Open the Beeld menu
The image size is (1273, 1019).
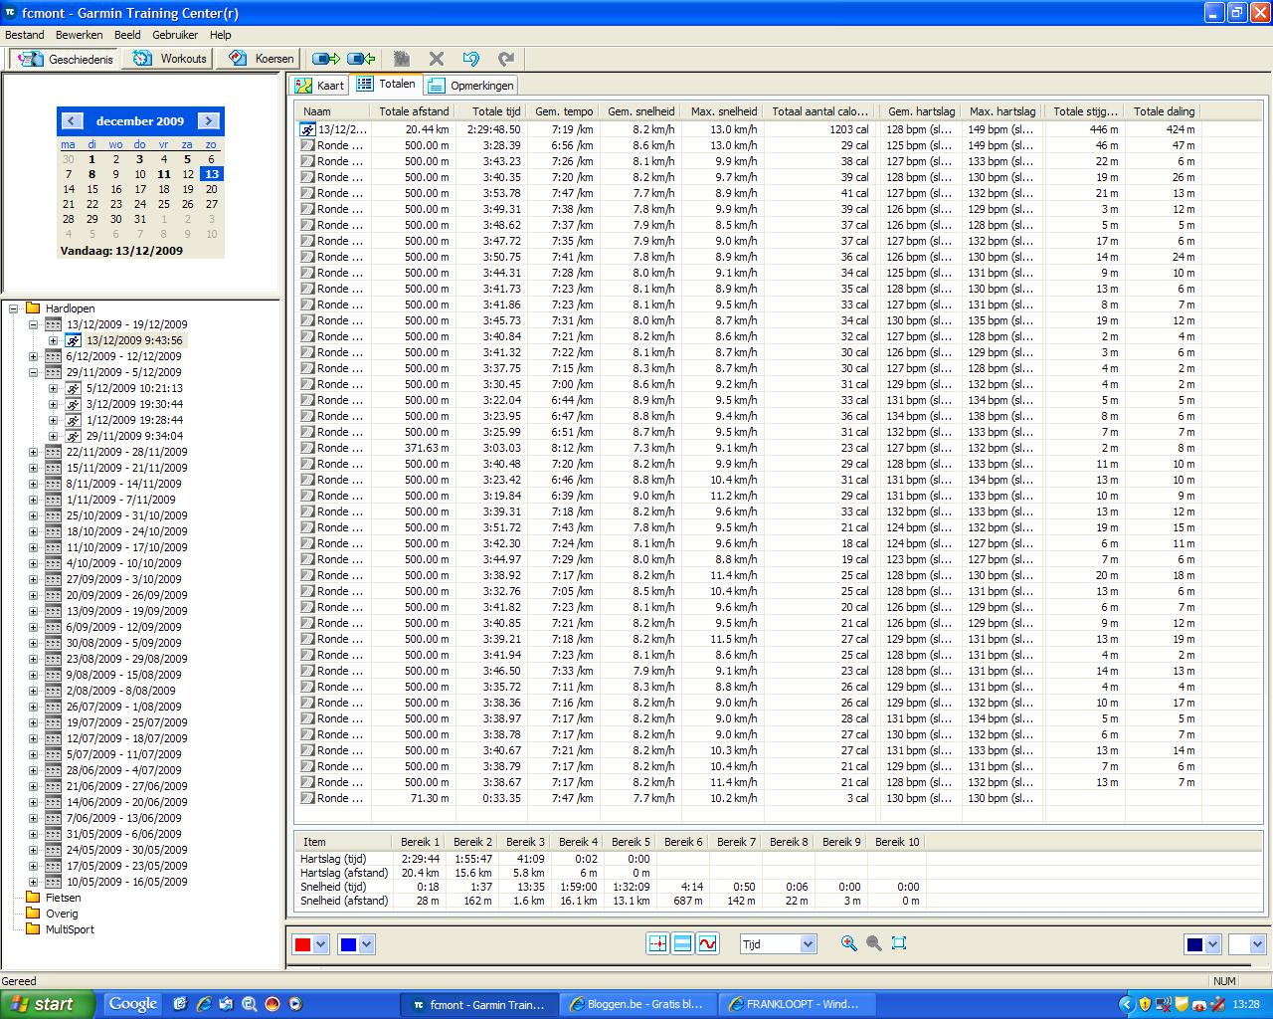[x=127, y=35]
